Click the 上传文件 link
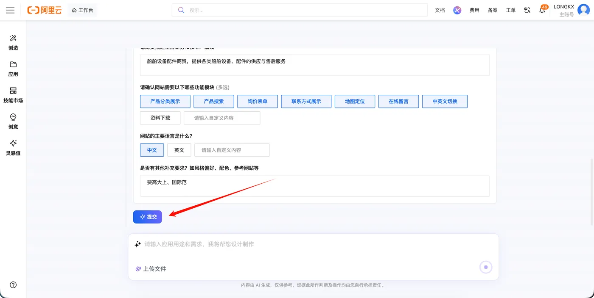The height and width of the screenshot is (298, 594). 151,269
